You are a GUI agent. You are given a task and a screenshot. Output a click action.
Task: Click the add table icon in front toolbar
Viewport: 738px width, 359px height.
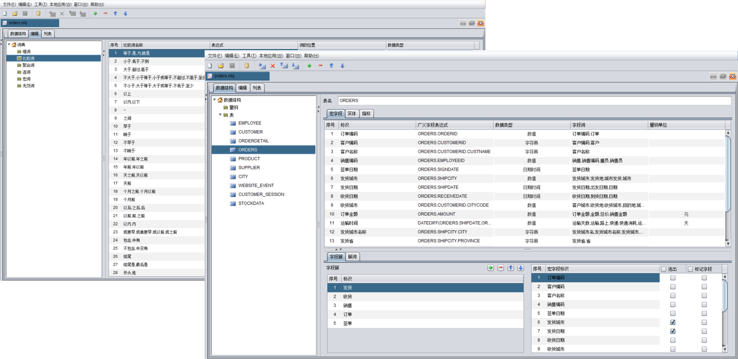262,66
